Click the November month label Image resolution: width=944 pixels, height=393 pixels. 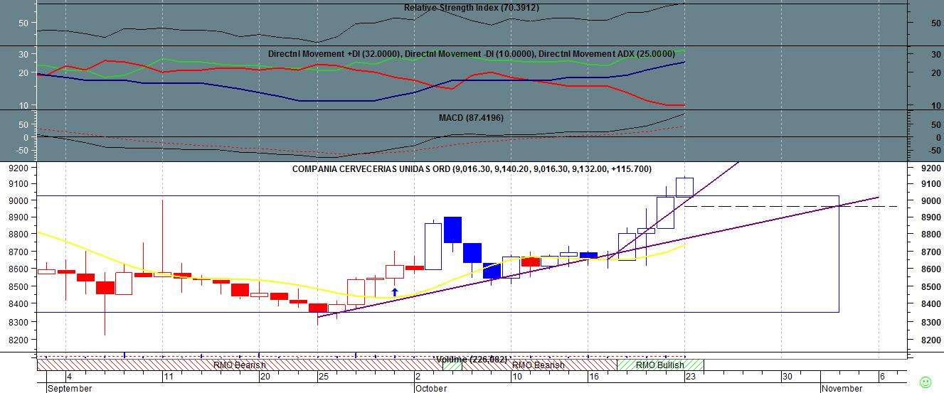(x=842, y=389)
